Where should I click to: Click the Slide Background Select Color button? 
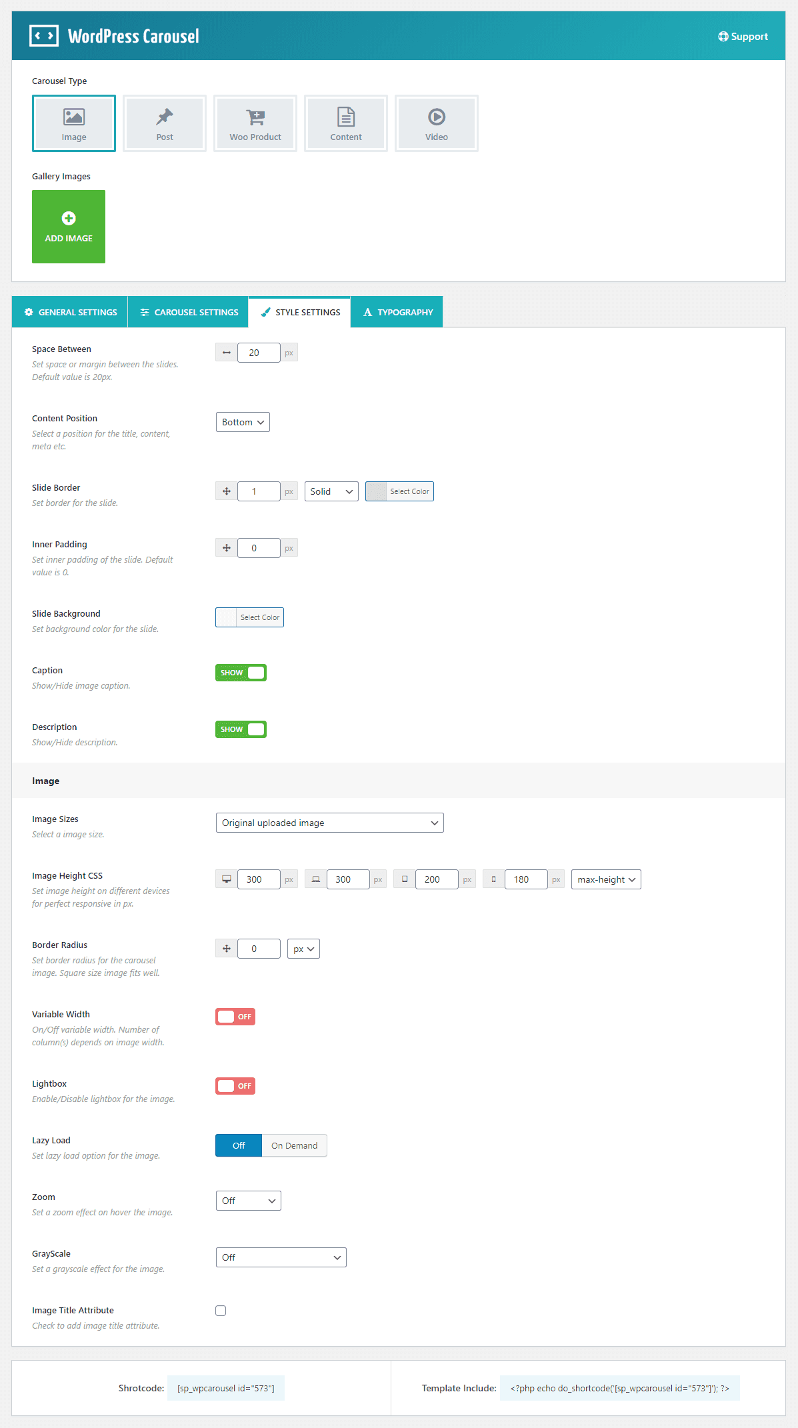click(249, 617)
